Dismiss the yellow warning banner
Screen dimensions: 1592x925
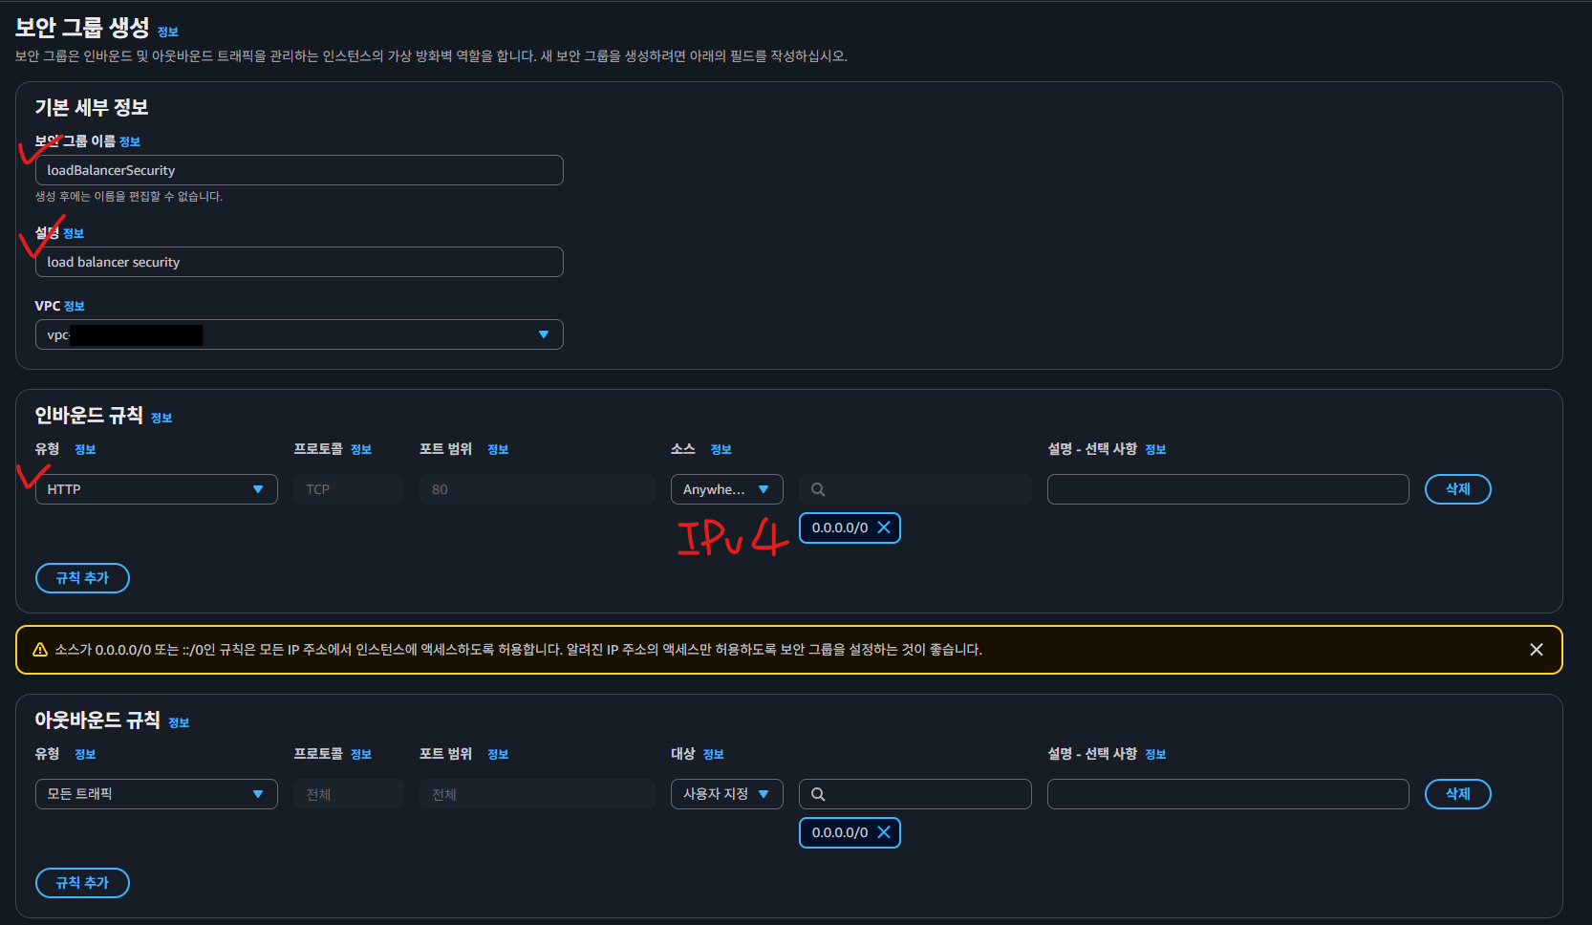(1536, 650)
